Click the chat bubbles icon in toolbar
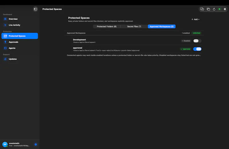 click(202, 9)
